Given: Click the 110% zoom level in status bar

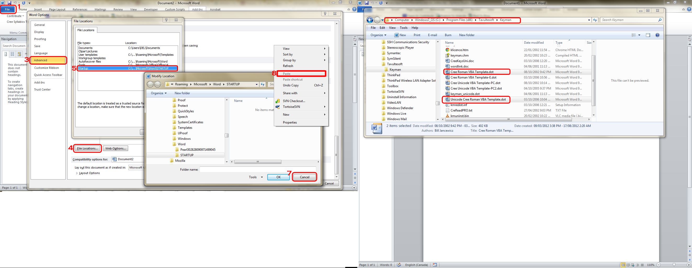Looking at the screenshot, I should [651, 265].
